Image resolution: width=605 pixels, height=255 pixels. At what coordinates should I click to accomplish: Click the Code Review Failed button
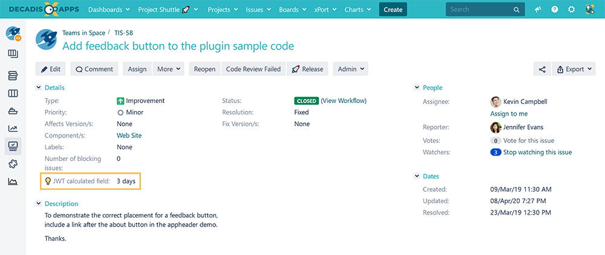253,69
